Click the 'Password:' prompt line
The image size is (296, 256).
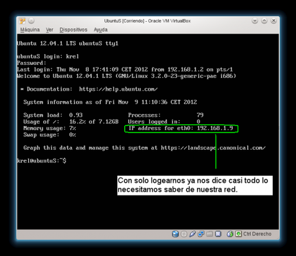(x=32, y=63)
